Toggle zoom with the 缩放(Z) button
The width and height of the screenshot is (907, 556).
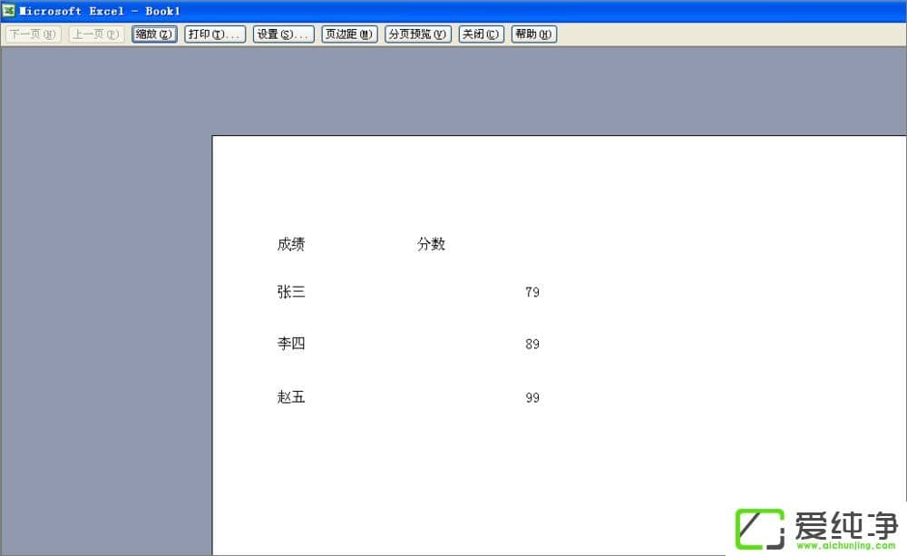[154, 34]
